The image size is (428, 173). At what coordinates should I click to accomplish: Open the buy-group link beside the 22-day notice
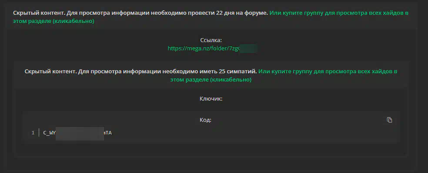click(211, 17)
